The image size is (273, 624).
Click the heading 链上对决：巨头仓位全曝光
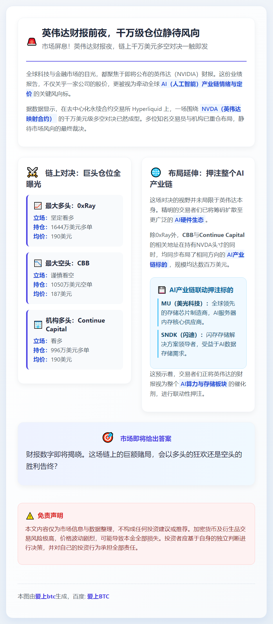pyautogui.click(x=73, y=178)
